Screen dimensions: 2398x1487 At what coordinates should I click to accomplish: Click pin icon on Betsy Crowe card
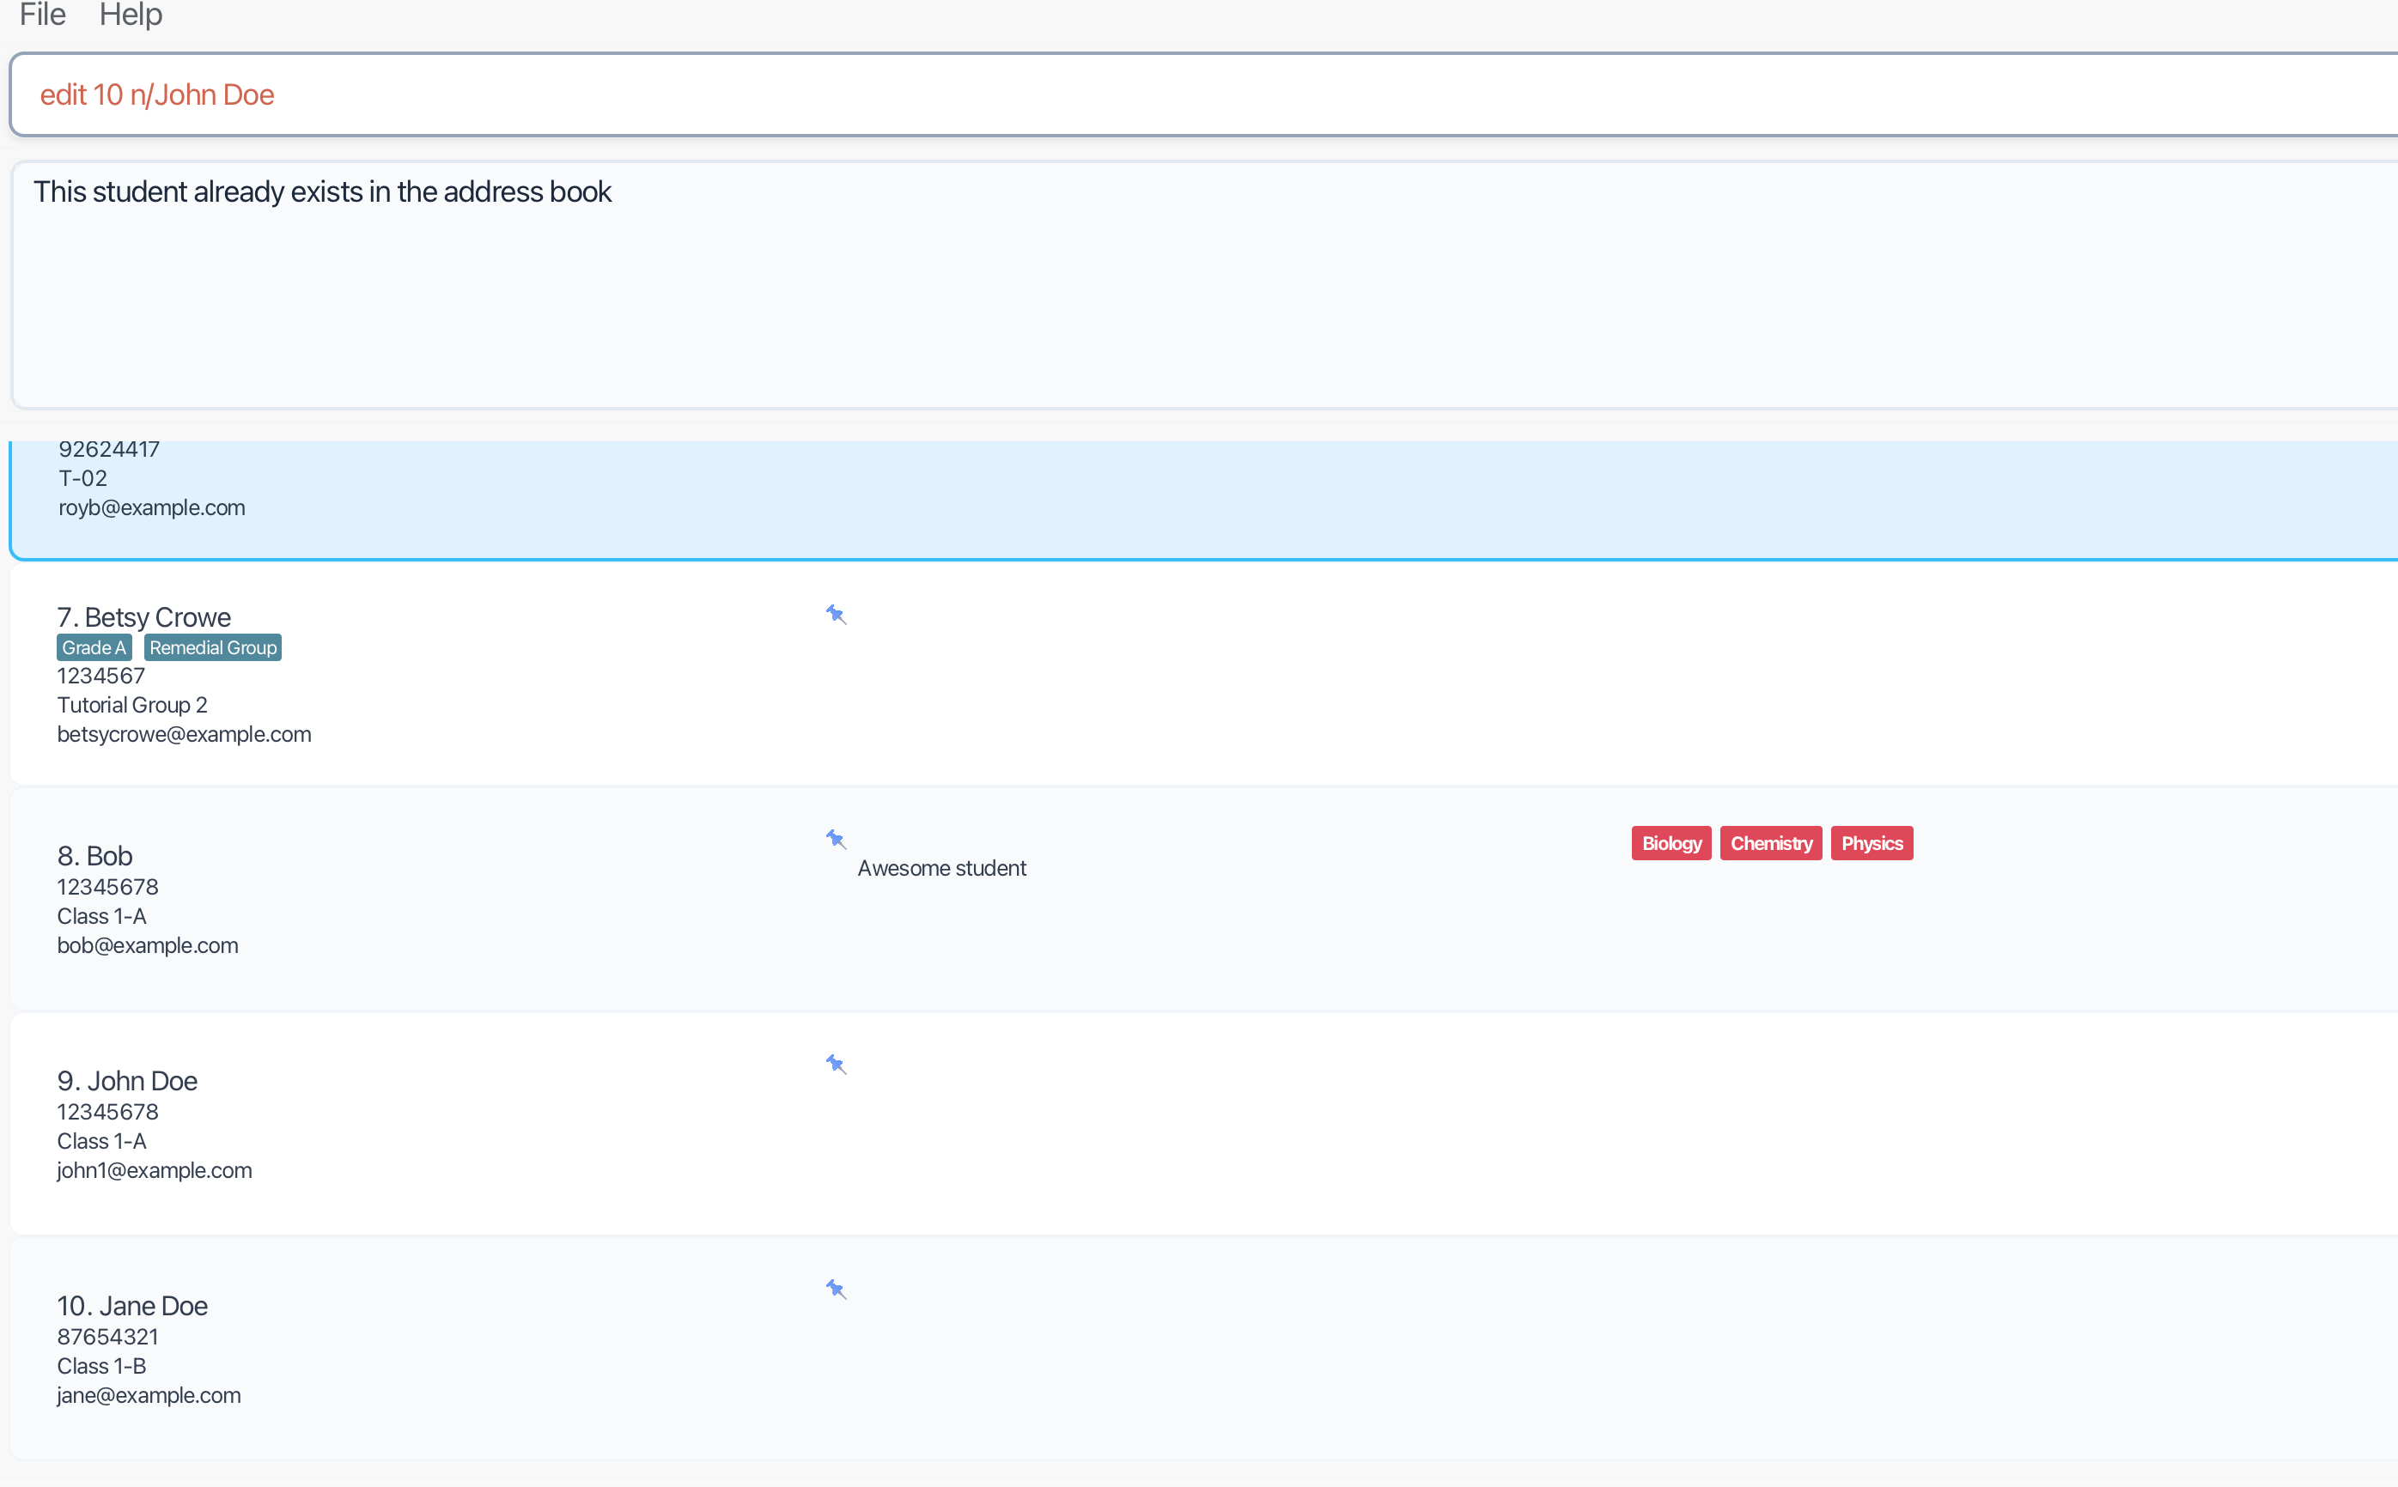point(836,615)
